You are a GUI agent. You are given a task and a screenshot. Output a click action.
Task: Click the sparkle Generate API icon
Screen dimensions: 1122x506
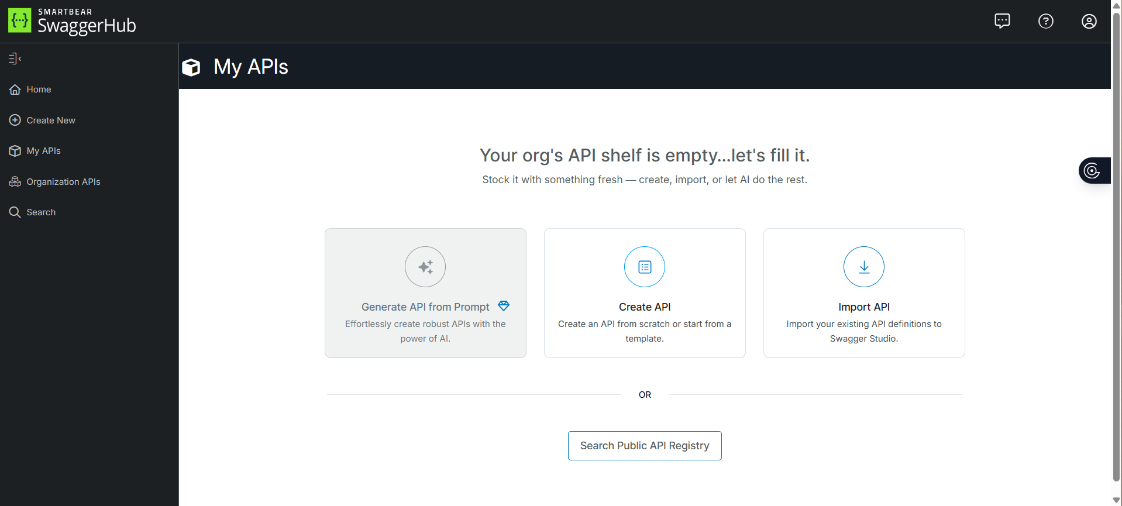click(425, 267)
